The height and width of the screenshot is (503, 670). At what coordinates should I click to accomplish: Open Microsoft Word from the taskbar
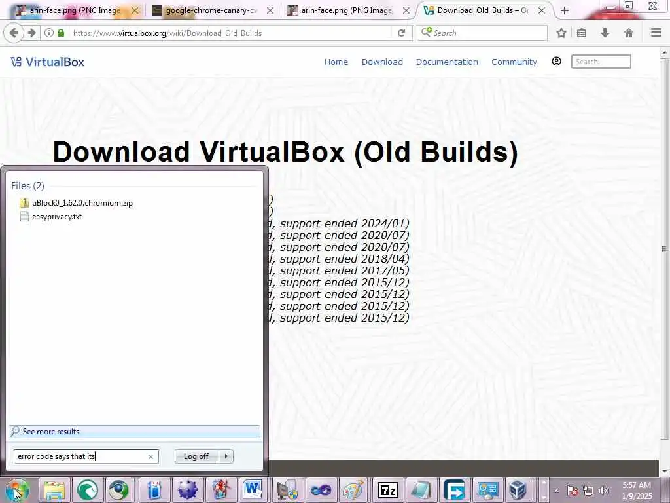click(253, 489)
